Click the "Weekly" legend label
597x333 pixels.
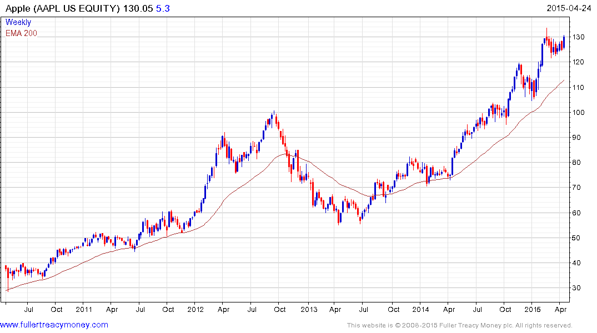18,22
